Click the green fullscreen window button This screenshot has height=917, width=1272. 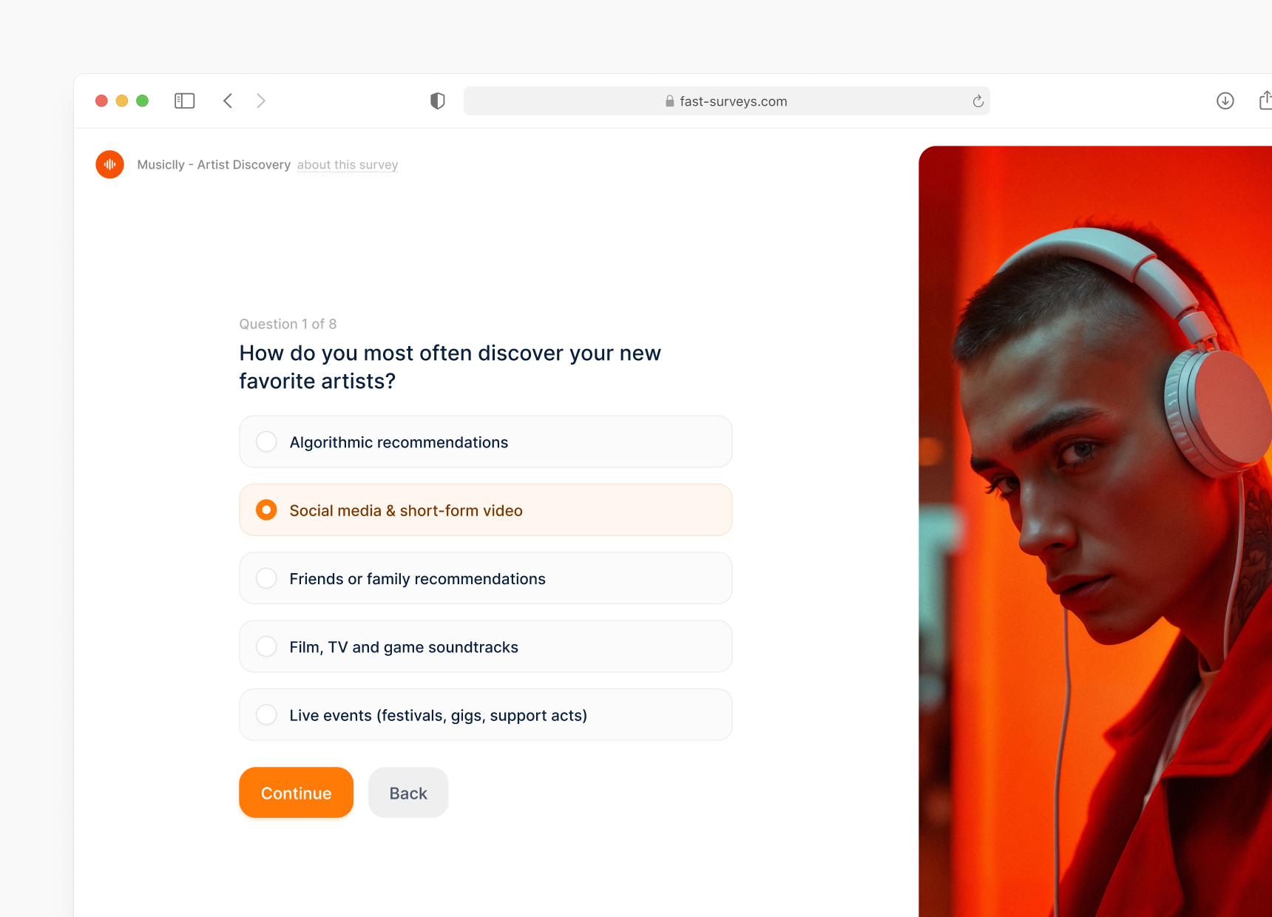coord(143,101)
